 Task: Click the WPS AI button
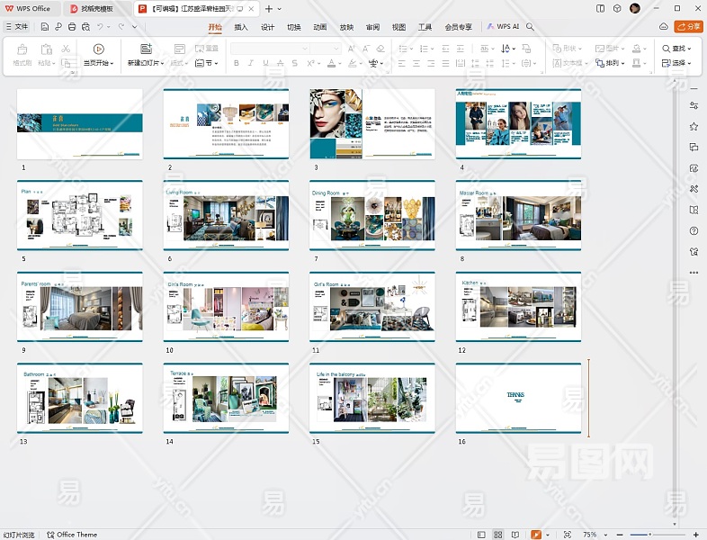504,27
